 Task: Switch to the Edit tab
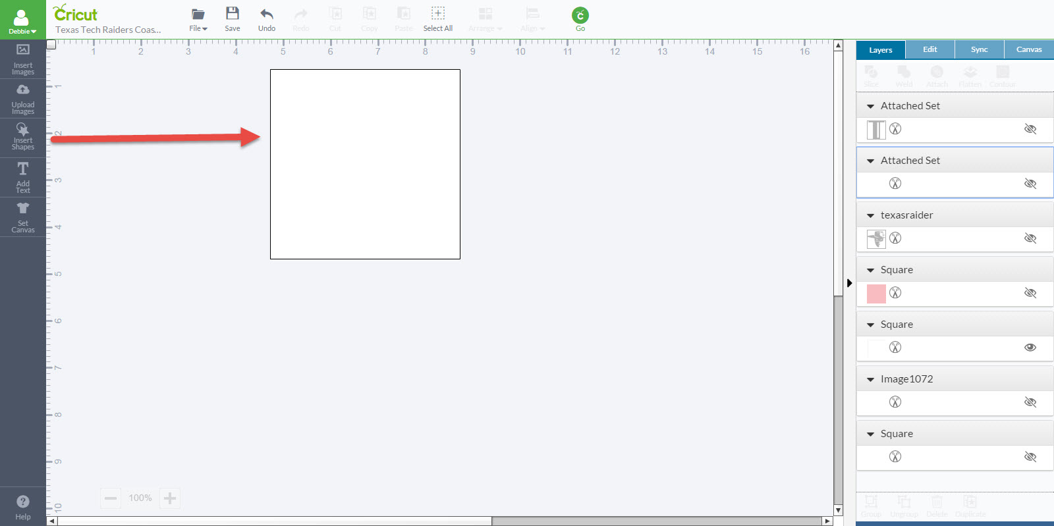pos(929,49)
